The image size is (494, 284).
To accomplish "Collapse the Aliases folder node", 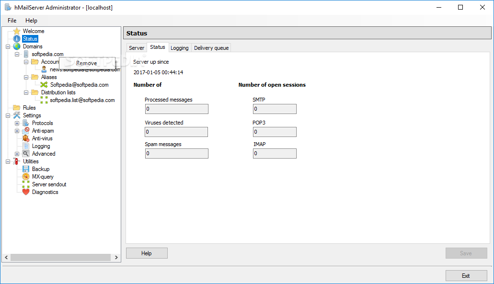I will click(26, 77).
